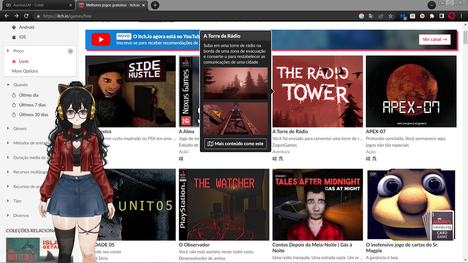Share this page via share icon

(381, 16)
